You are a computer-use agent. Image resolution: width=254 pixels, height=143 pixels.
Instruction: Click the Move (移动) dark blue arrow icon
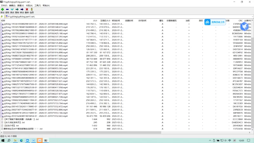click(22, 10)
